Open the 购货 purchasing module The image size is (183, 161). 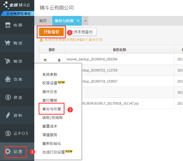(x=17, y=43)
